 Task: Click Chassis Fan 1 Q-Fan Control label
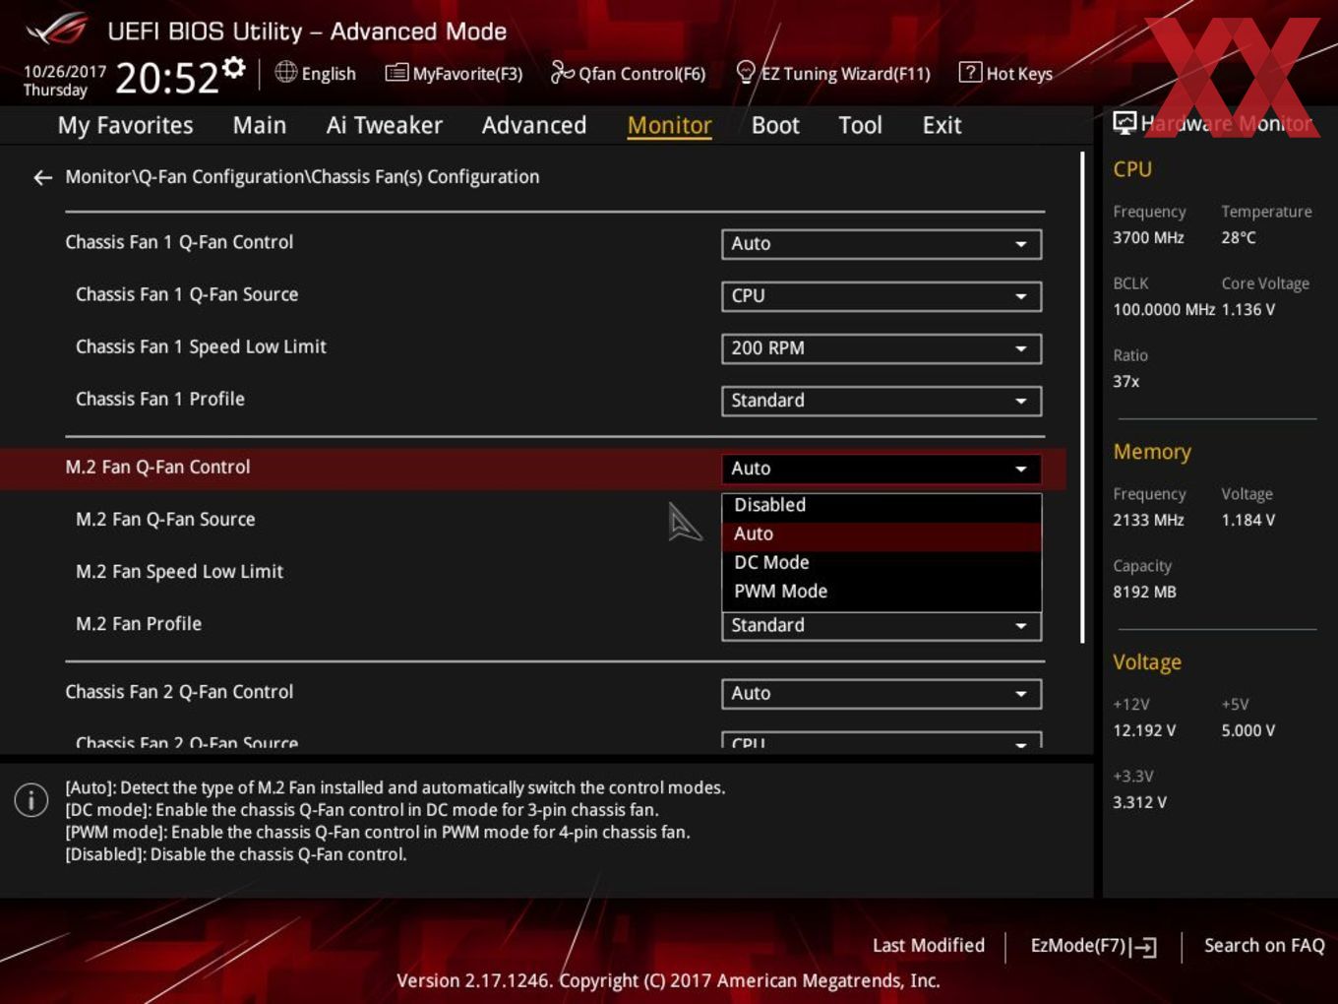click(x=179, y=242)
